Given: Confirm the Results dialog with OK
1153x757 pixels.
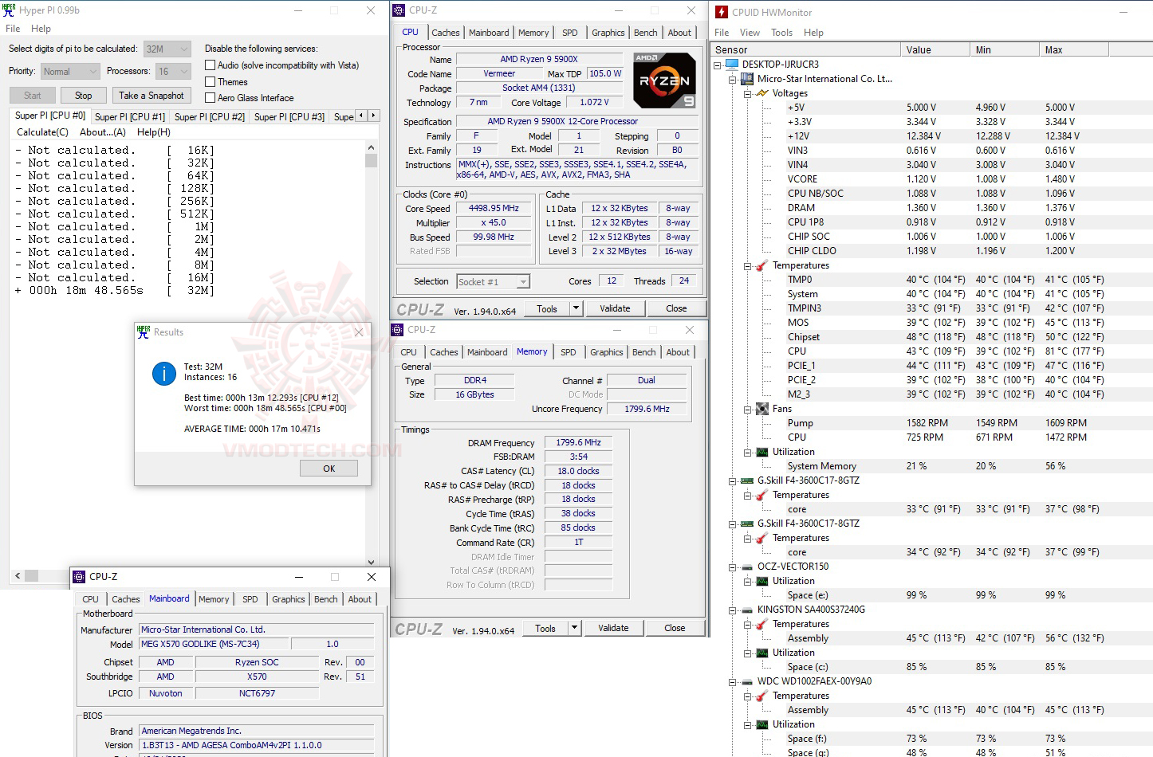Looking at the screenshot, I should [329, 469].
